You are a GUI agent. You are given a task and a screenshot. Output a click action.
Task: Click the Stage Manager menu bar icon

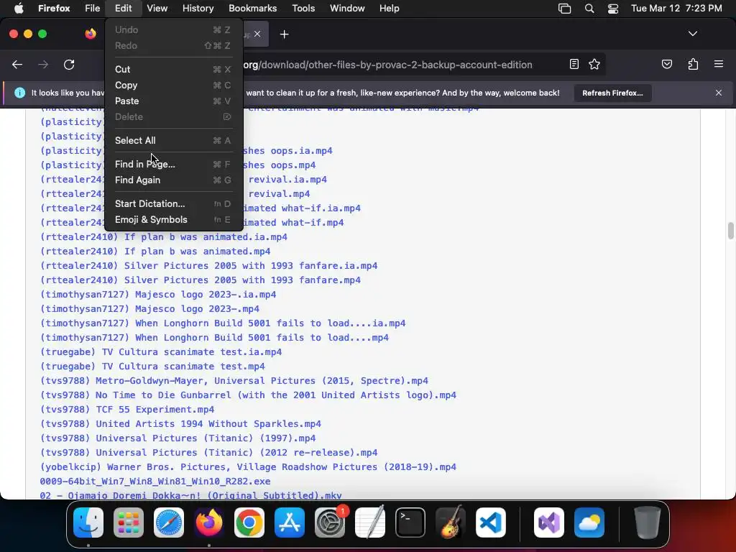click(x=565, y=9)
